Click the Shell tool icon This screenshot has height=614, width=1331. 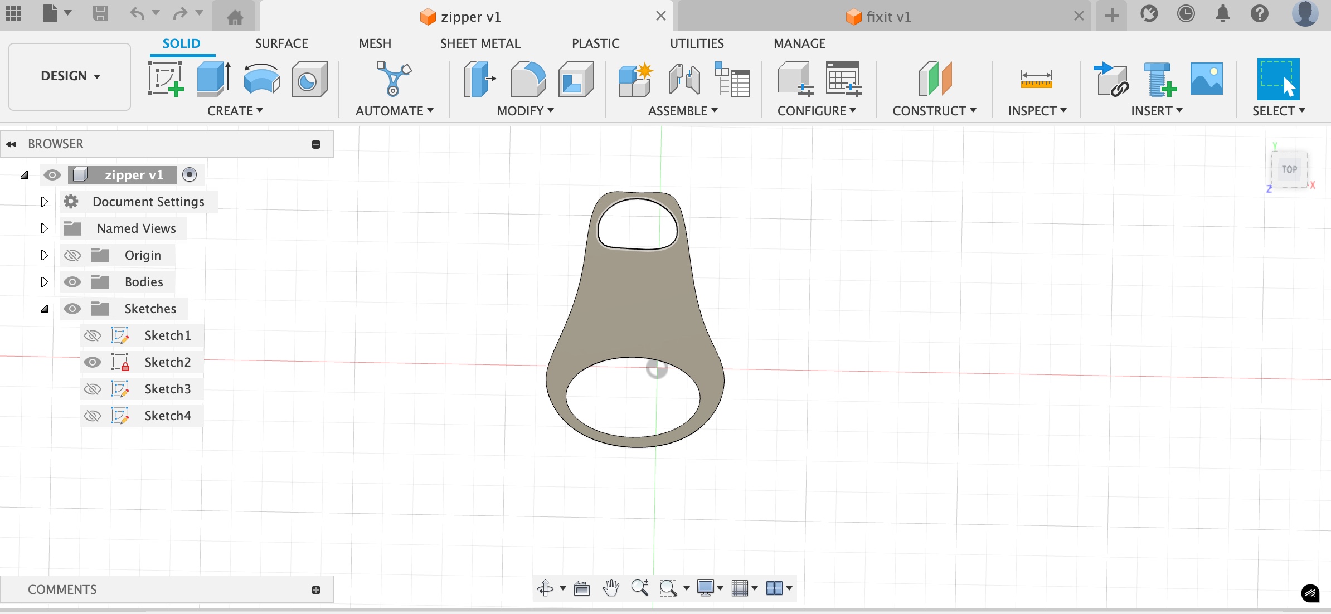tap(576, 79)
